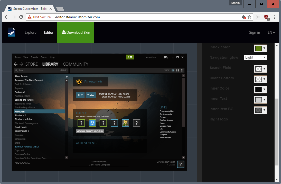The width and height of the screenshot is (281, 184).
Task: Click the last grey friend avatar
Action: click(137, 123)
